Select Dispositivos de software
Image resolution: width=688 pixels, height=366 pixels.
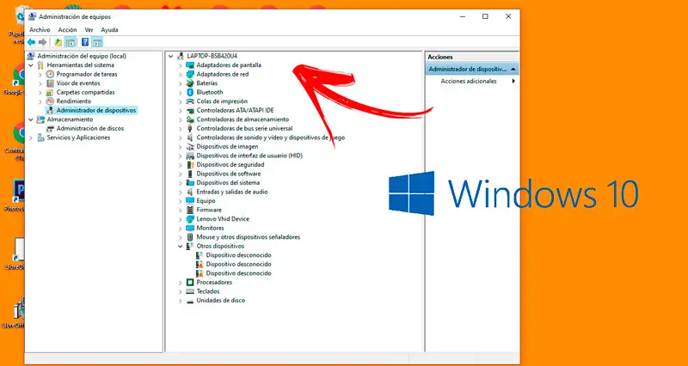click(x=229, y=174)
